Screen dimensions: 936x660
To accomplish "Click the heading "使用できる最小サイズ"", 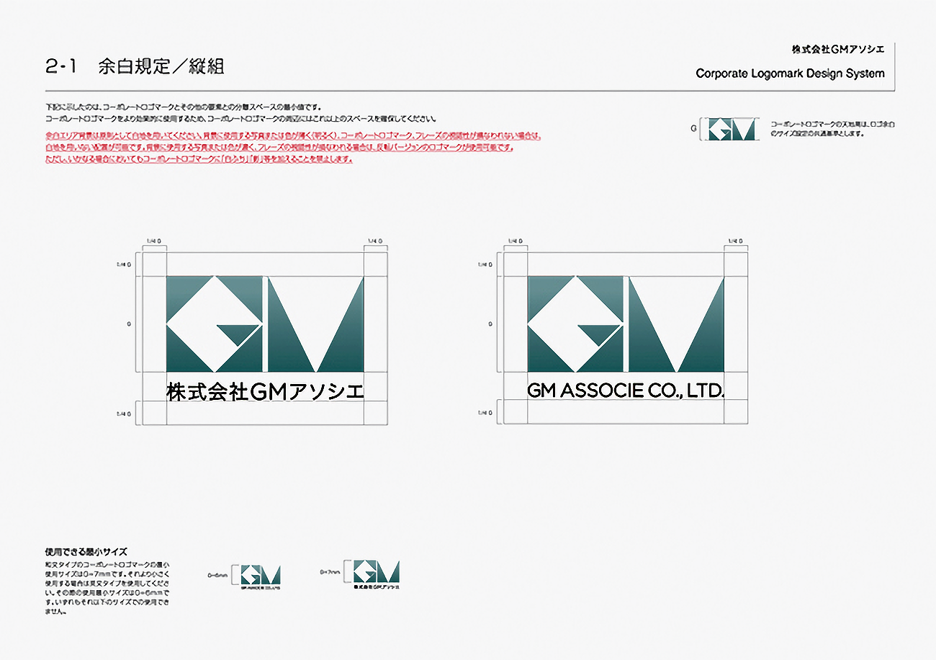I will tap(86, 552).
